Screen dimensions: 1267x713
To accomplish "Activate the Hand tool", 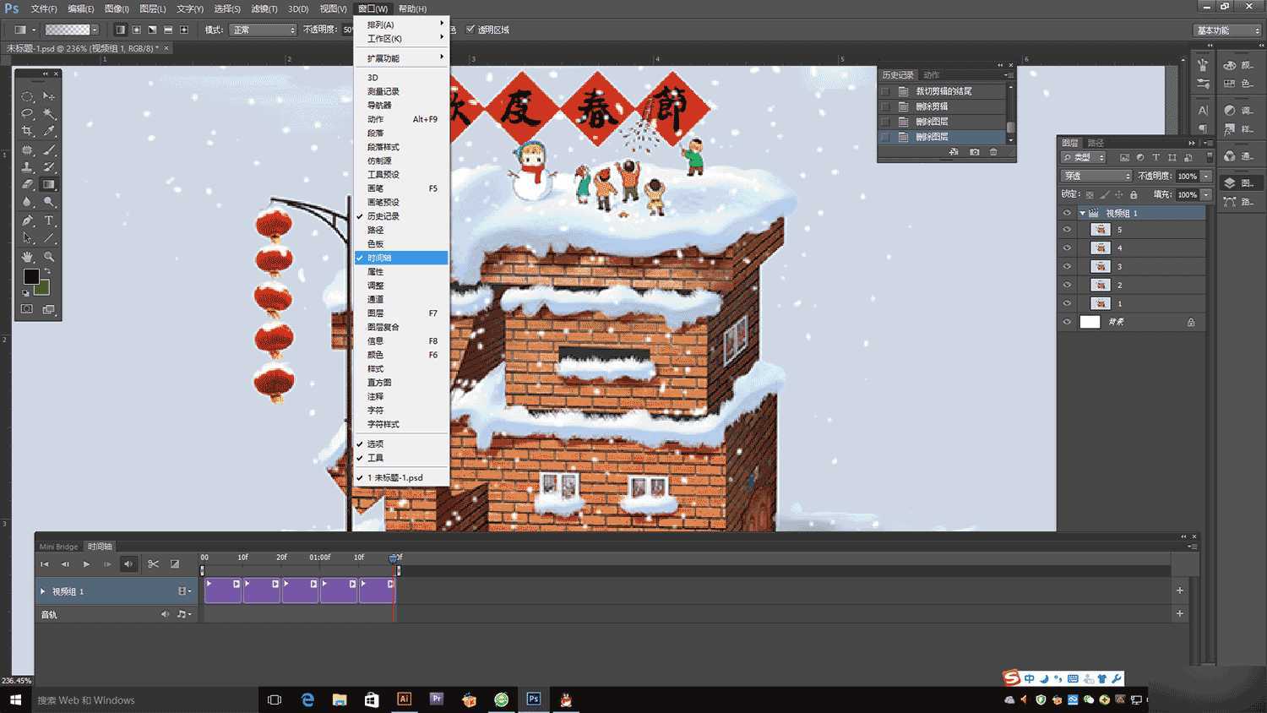I will [x=27, y=257].
